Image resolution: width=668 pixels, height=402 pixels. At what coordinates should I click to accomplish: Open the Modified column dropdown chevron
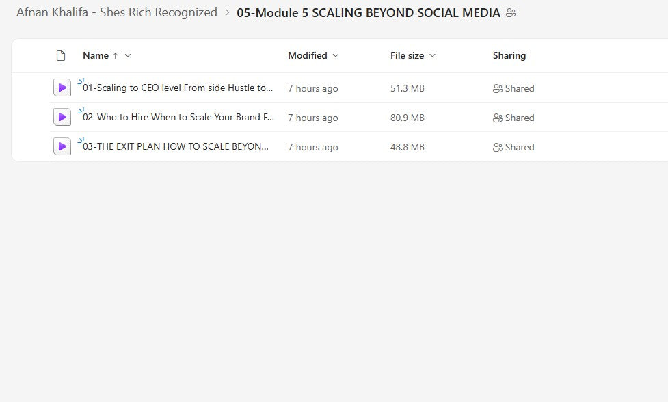tap(335, 55)
